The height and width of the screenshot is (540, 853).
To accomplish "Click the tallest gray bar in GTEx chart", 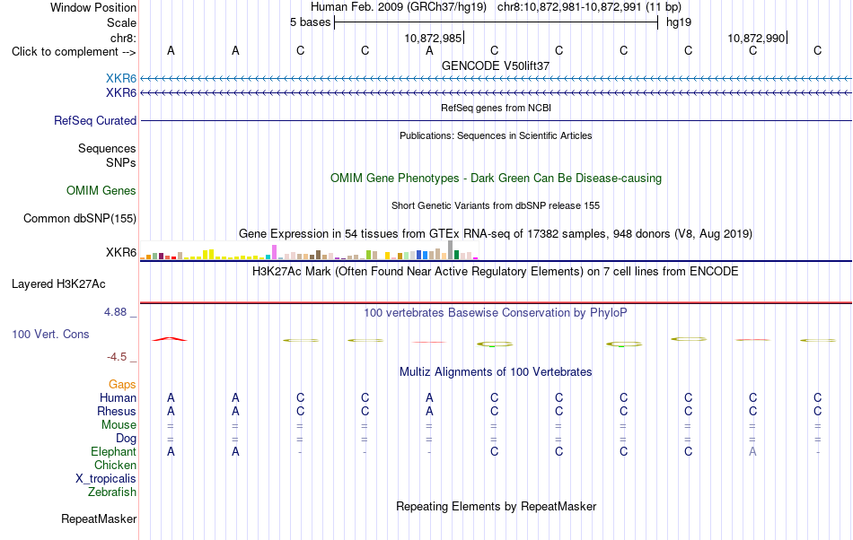I will 450,250.
